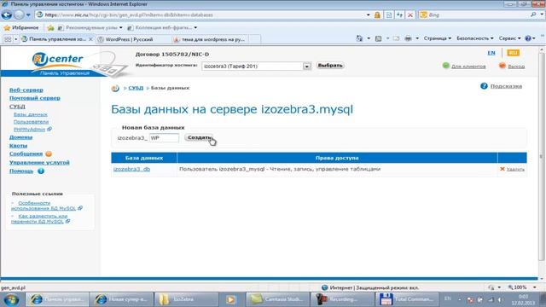Image resolution: width=546 pixels, height=307 pixels.
Task: Click the Выбрать button
Action: (x=330, y=66)
